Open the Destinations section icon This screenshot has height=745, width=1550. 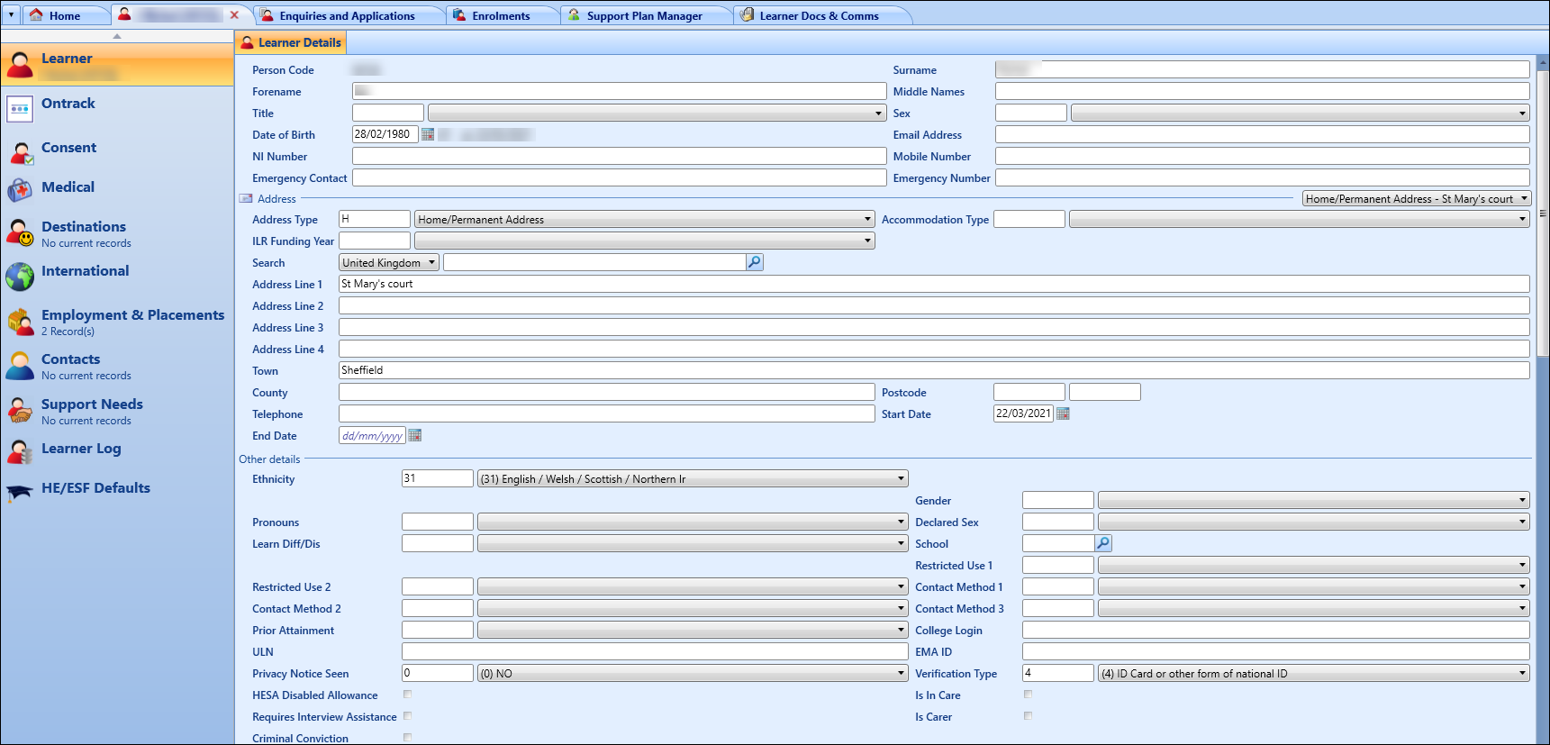(20, 232)
